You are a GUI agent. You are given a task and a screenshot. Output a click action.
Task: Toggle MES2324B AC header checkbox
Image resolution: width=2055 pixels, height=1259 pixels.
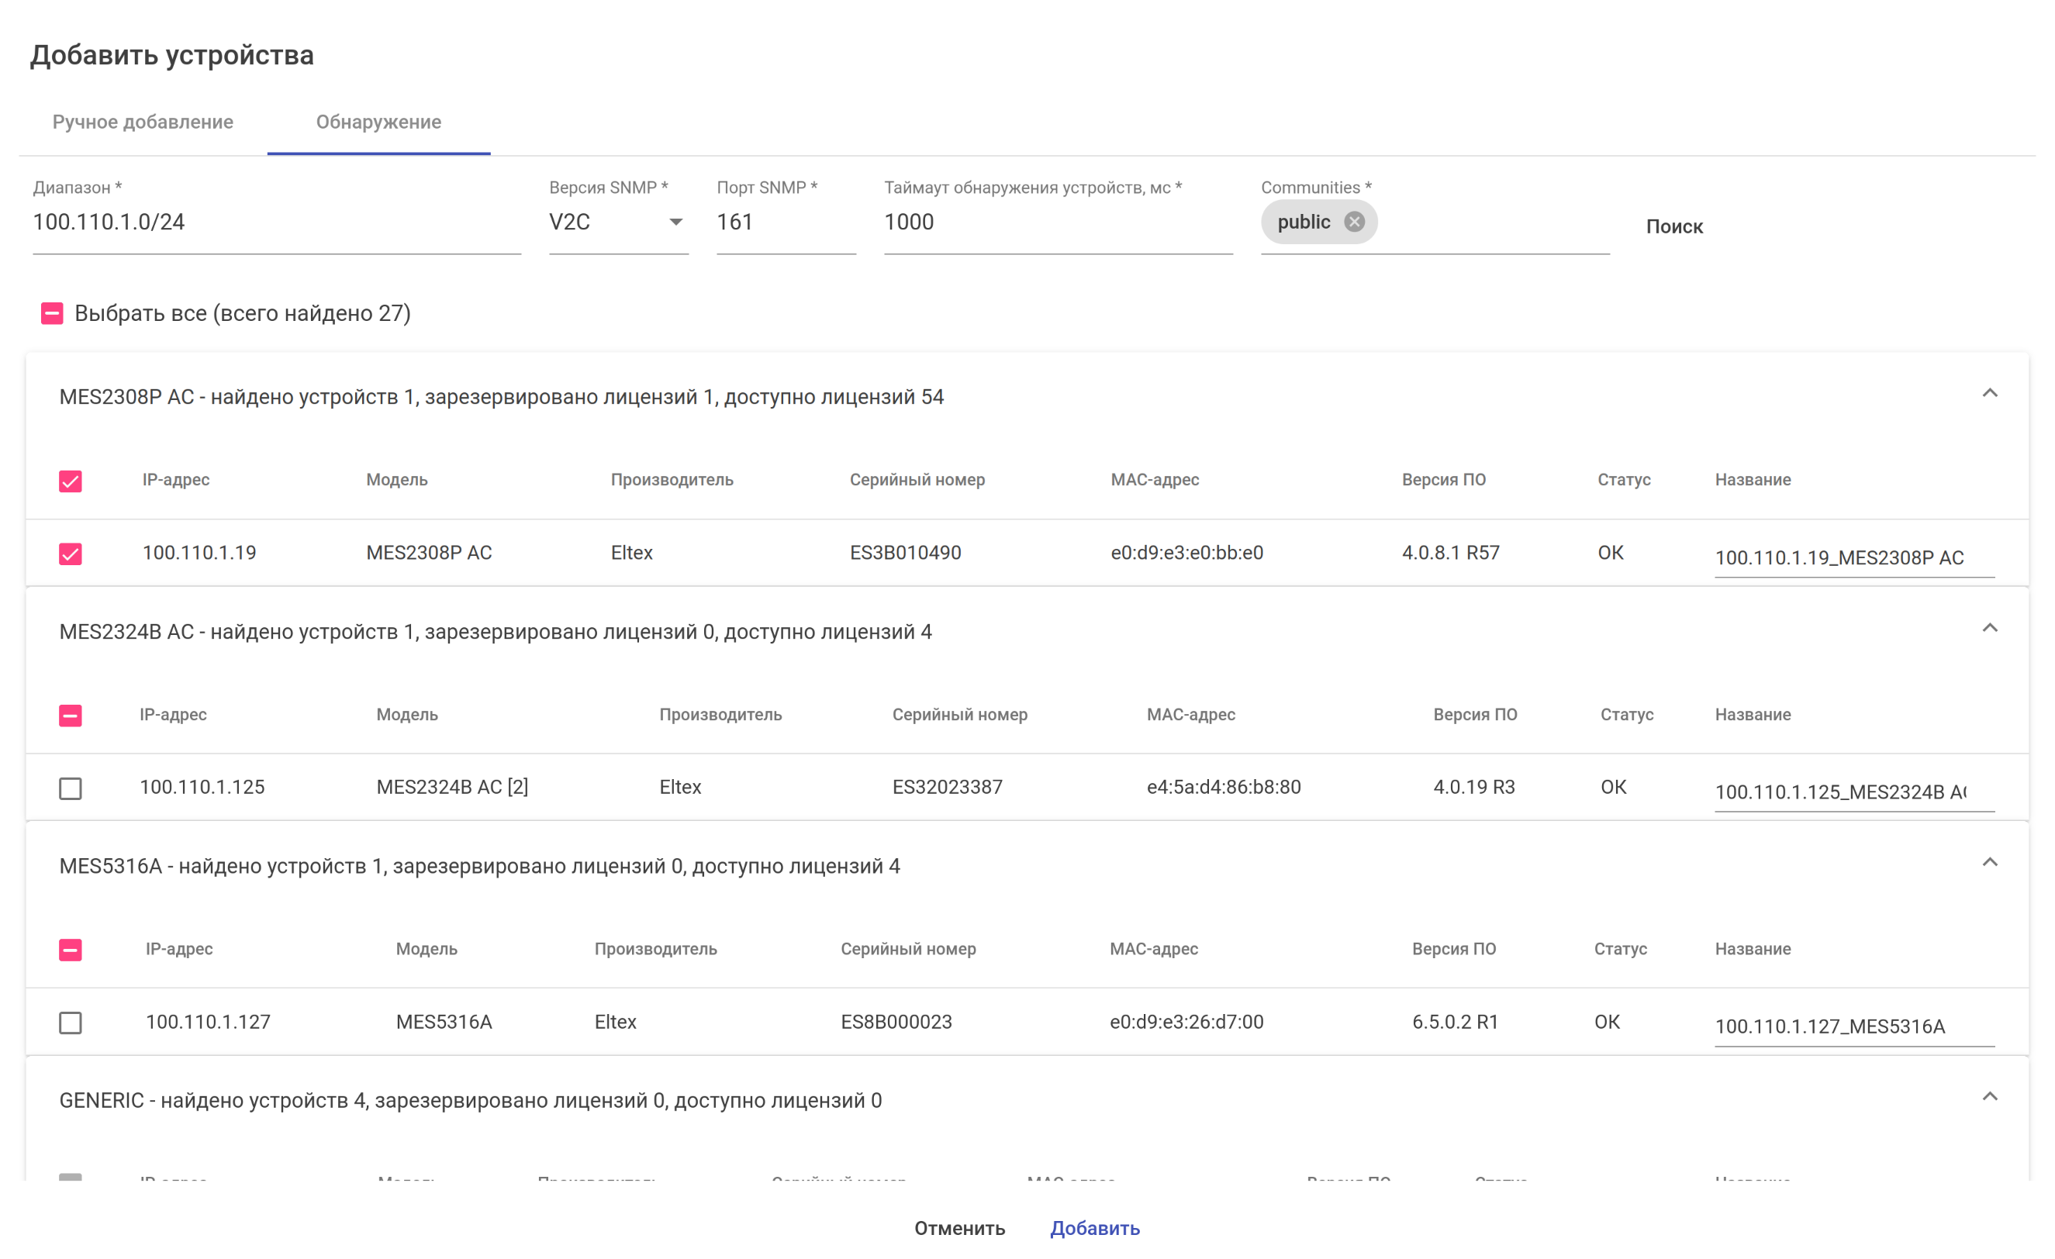point(71,716)
